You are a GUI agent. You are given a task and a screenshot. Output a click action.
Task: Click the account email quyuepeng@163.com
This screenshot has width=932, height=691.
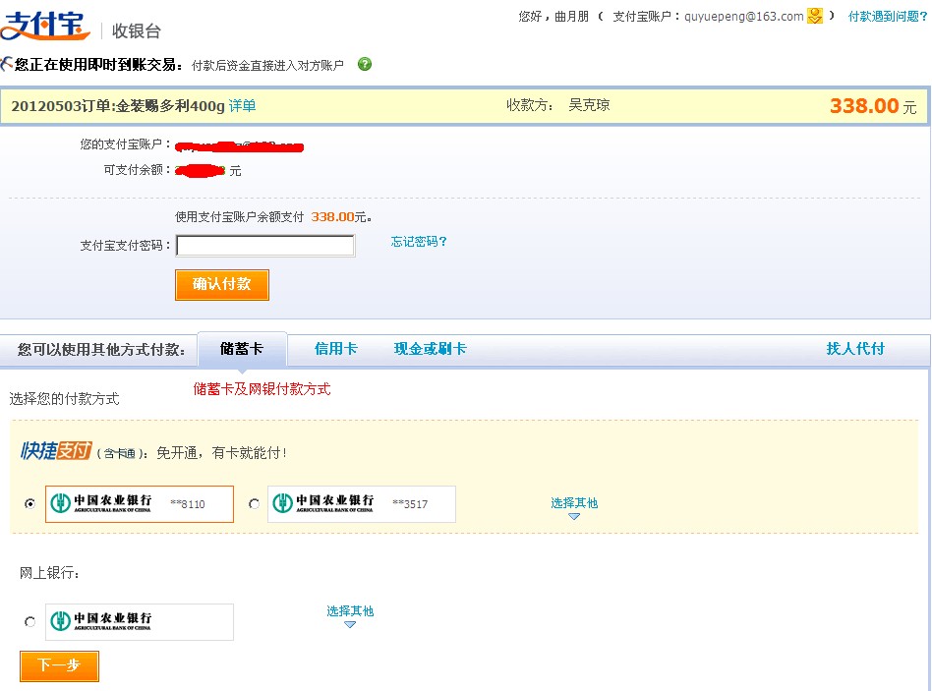pos(743,17)
